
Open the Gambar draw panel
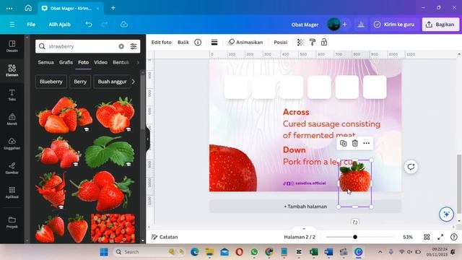(x=12, y=168)
